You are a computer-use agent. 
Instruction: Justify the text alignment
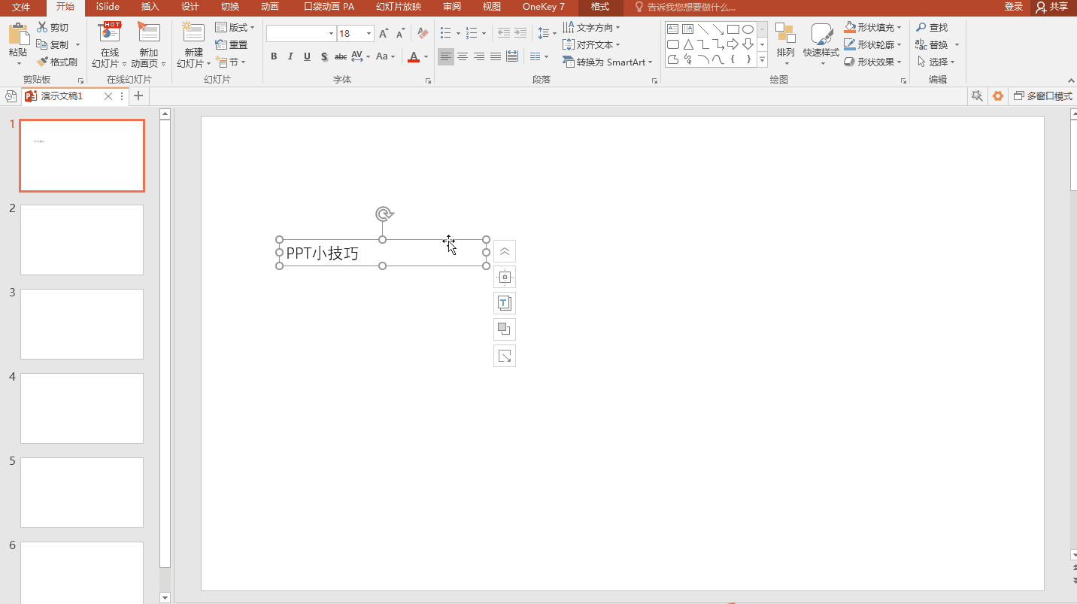click(496, 56)
